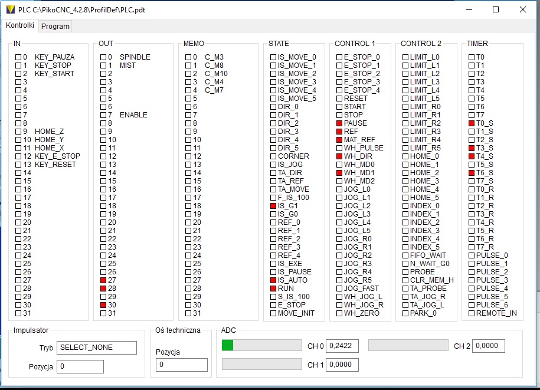The width and height of the screenshot is (540, 390).
Task: Click the Tryb field showing SELECT_NONE
Action: (x=97, y=348)
